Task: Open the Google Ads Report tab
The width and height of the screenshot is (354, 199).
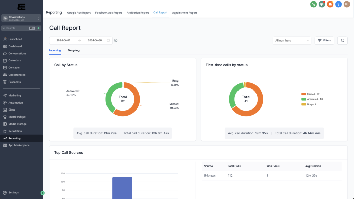Action: (x=78, y=12)
